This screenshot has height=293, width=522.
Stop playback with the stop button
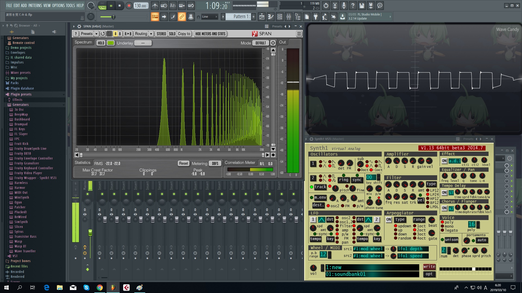pyautogui.click(x=119, y=5)
